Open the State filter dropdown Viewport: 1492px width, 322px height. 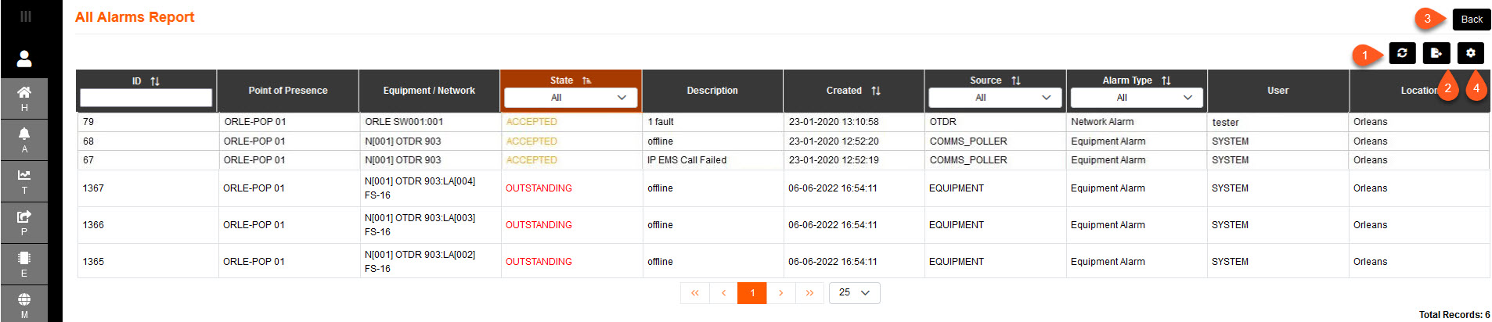coord(571,98)
